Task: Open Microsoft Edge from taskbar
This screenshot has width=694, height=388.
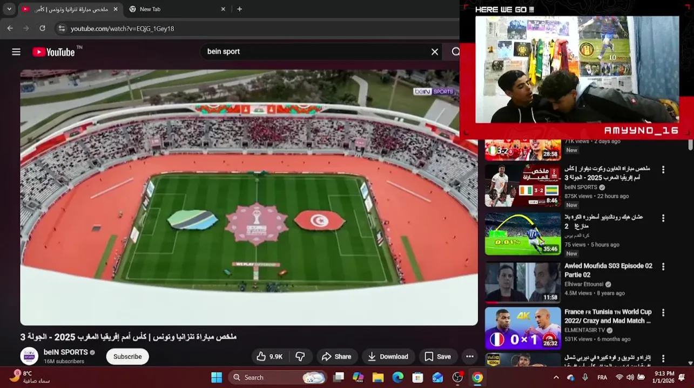Action: click(x=398, y=377)
